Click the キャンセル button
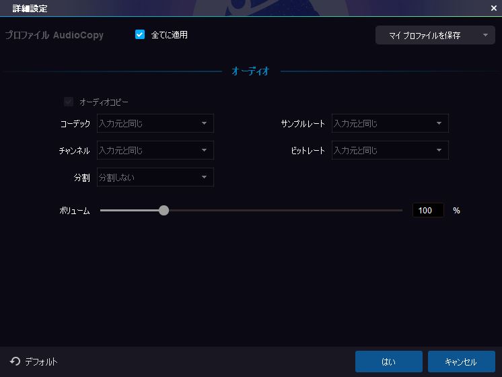Screen dimensions: 502x377 tap(462, 362)
